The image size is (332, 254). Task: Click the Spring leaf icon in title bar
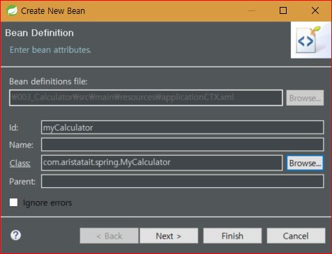[x=12, y=10]
